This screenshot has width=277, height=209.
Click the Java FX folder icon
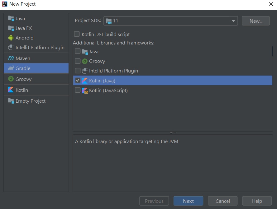click(x=11, y=28)
